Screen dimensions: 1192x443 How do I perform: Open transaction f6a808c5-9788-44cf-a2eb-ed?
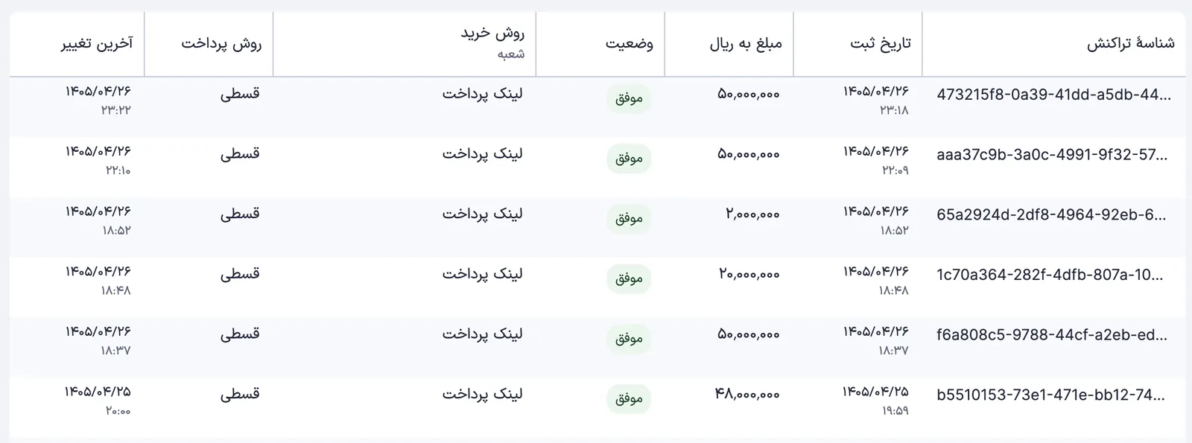coord(1052,335)
